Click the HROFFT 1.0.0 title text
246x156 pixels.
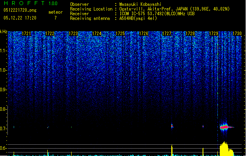click(x=31, y=3)
